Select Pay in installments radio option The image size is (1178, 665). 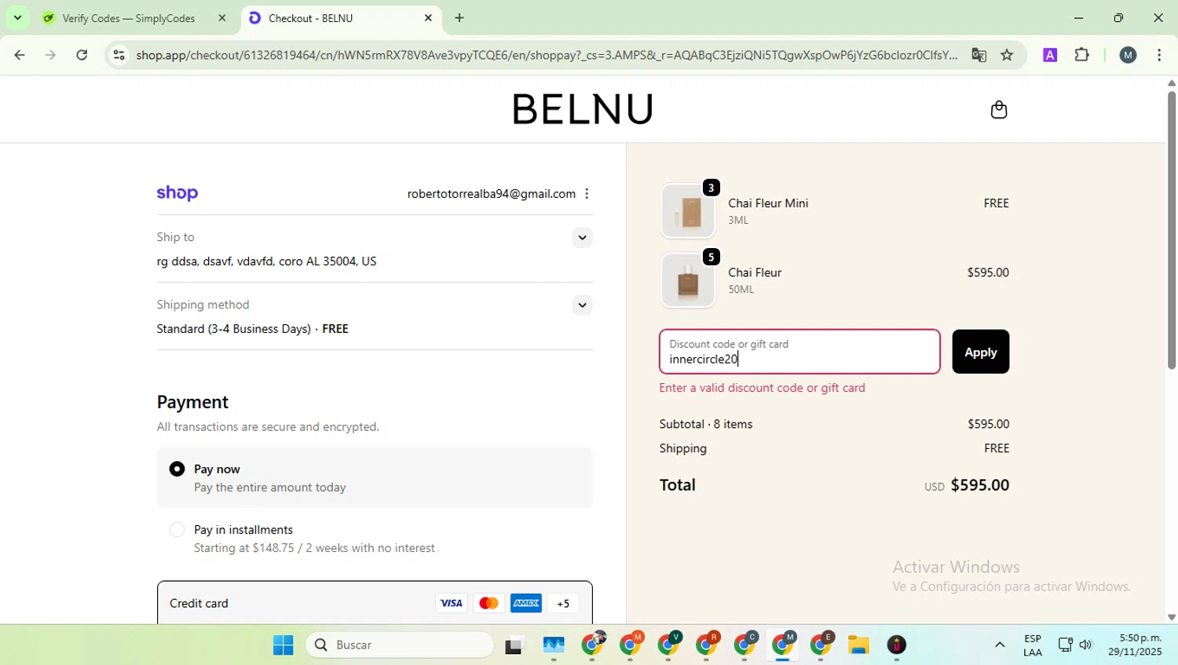(177, 530)
